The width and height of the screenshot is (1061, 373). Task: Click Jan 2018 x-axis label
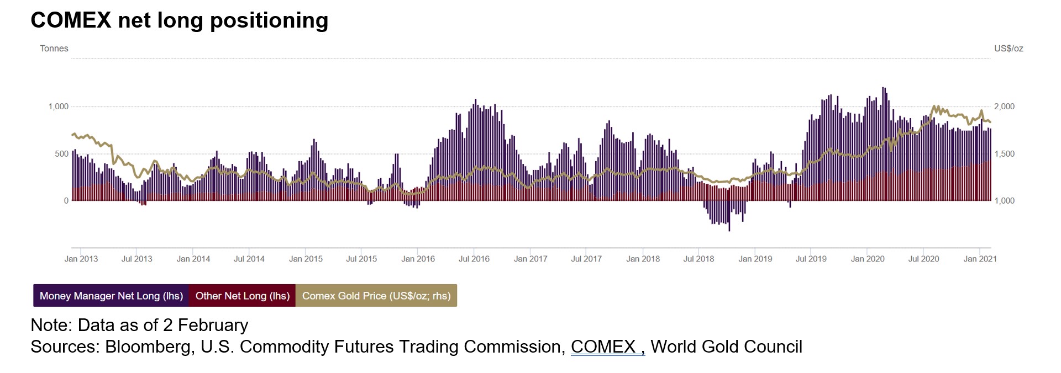tap(643, 259)
